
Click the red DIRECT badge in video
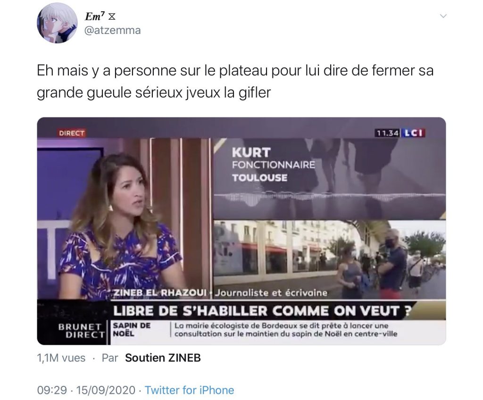(x=72, y=133)
